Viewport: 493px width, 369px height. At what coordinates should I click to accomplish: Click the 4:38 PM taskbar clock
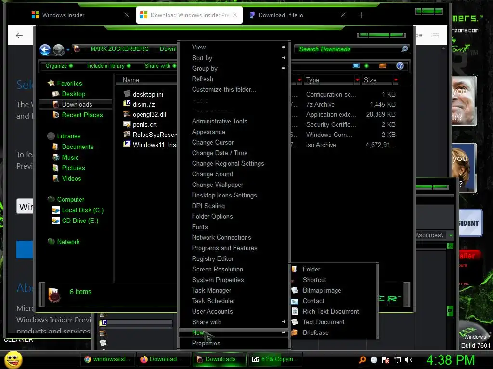[x=450, y=360]
